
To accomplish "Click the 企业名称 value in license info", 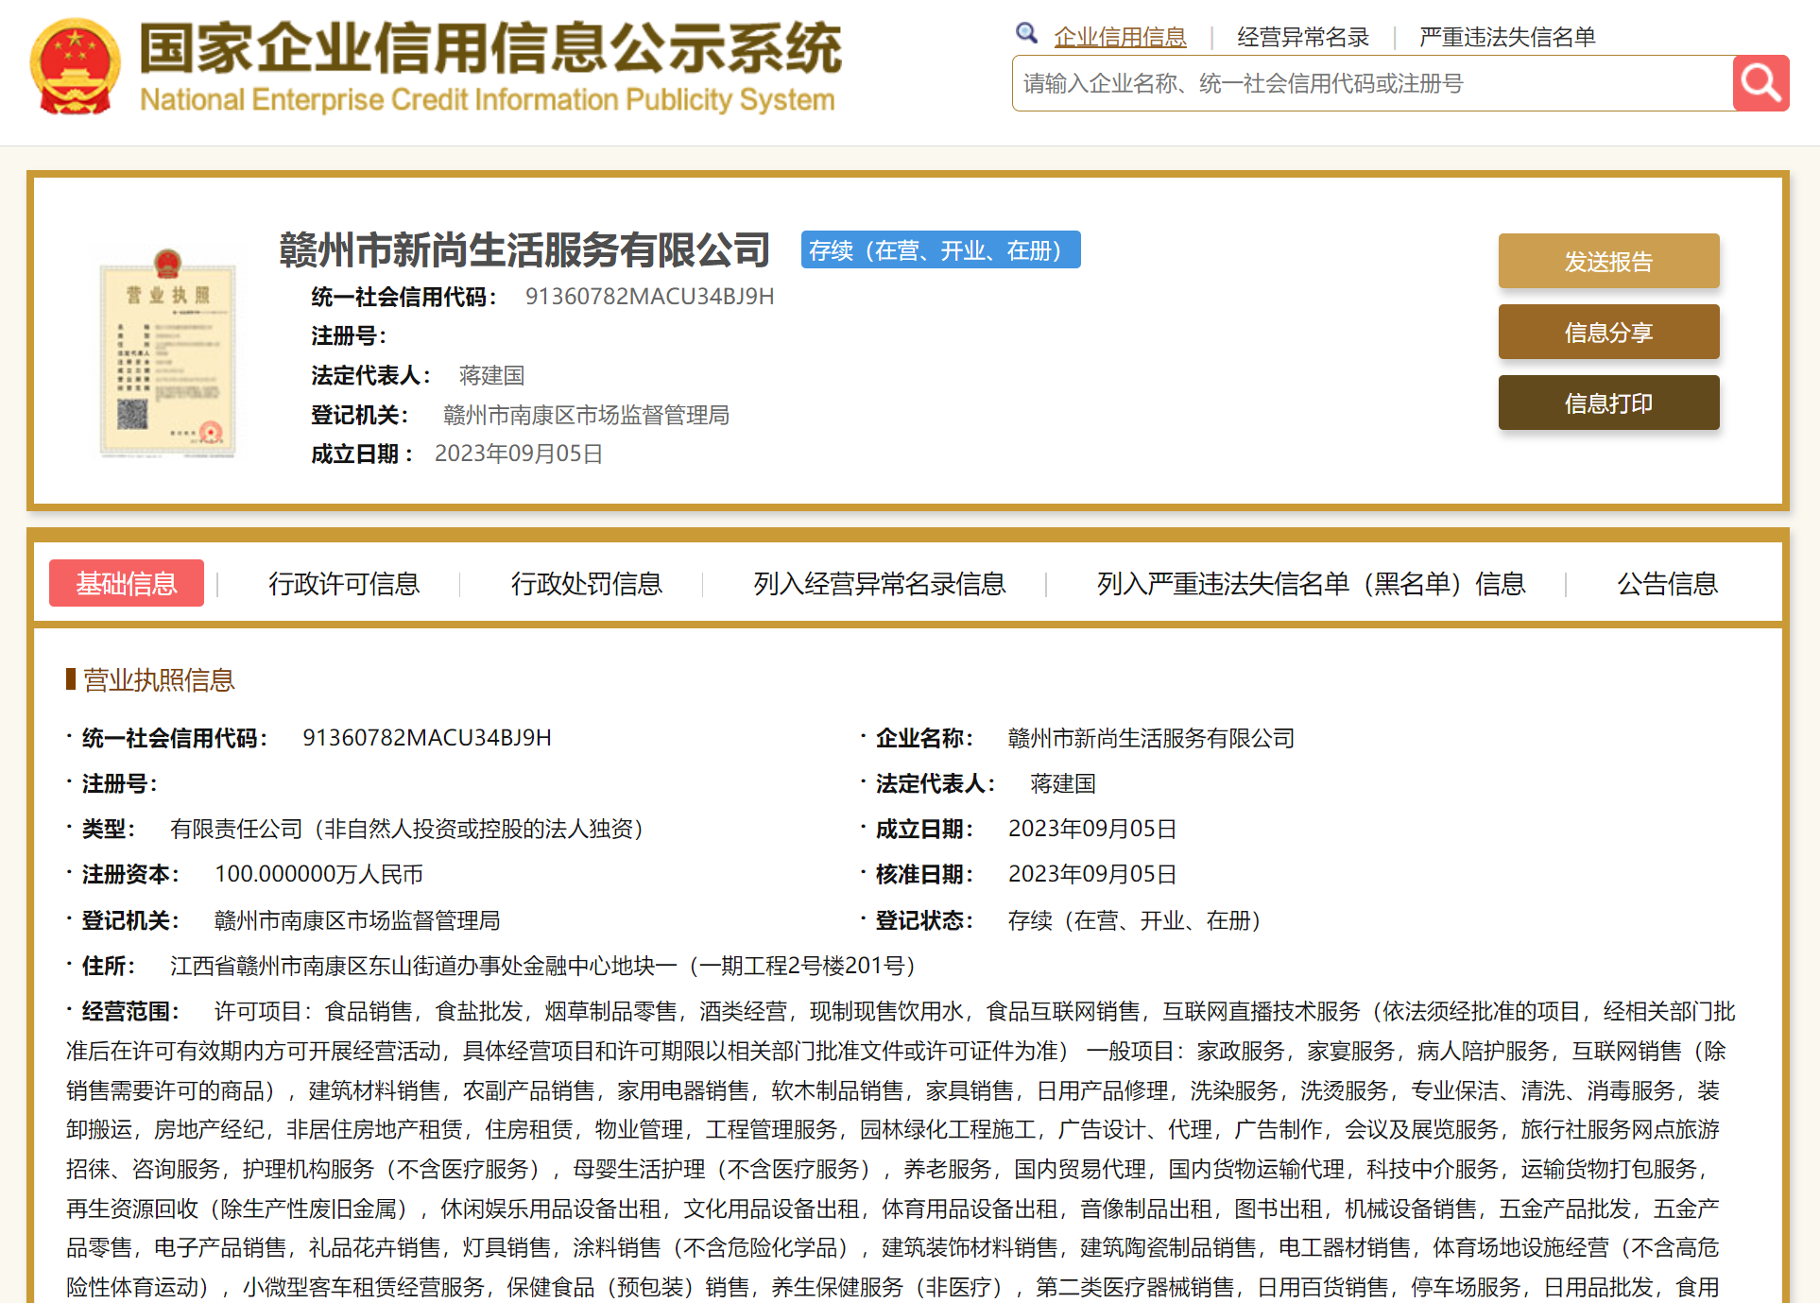I will click(1151, 738).
